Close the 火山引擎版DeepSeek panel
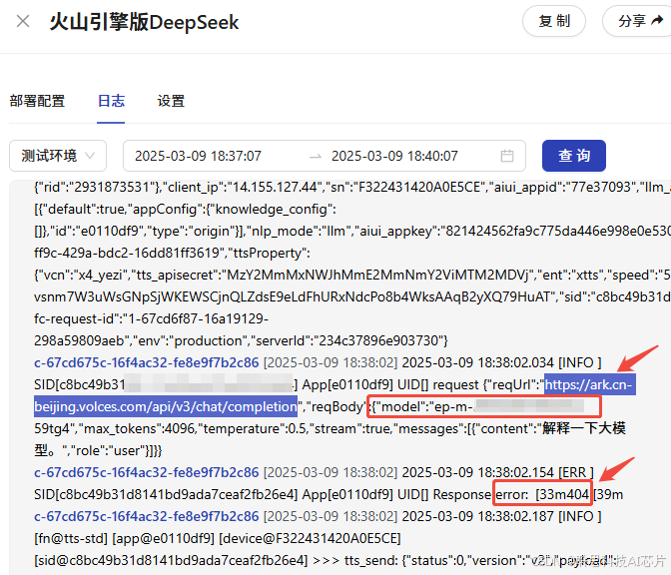Viewport: 671px width, 575px height. 23,21
